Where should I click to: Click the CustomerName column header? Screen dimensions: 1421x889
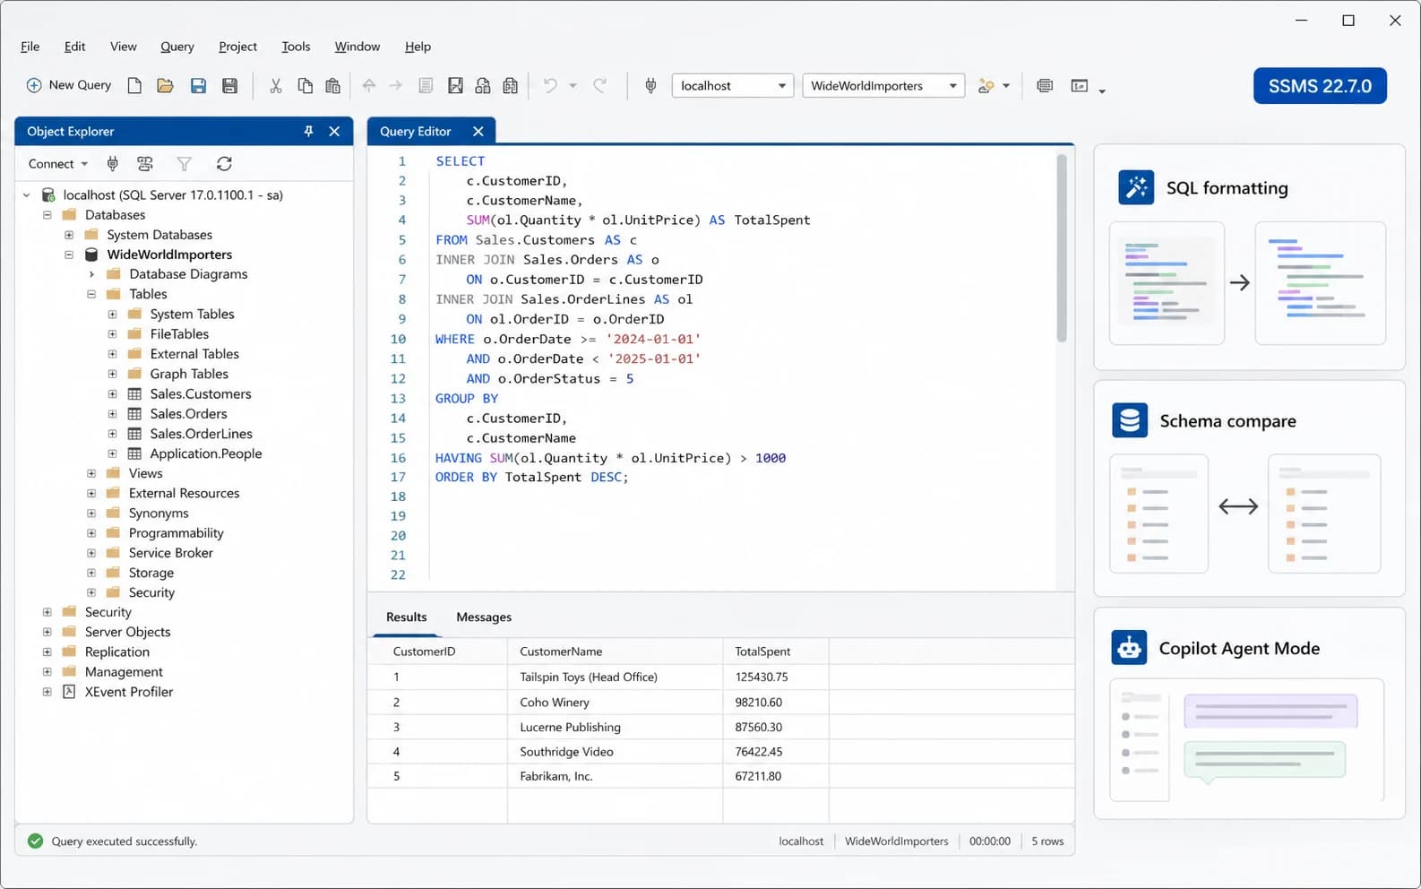pyautogui.click(x=615, y=652)
